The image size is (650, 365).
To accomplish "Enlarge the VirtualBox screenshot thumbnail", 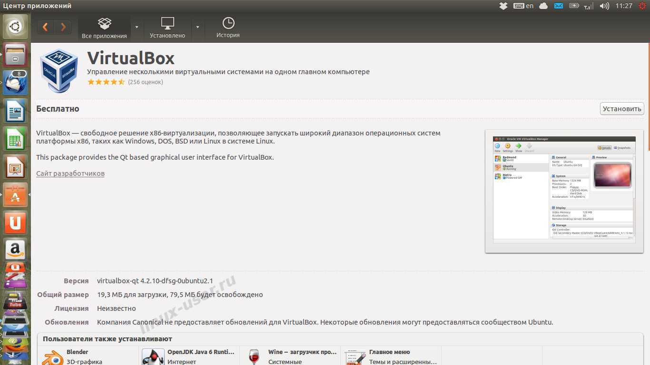I will pyautogui.click(x=564, y=191).
